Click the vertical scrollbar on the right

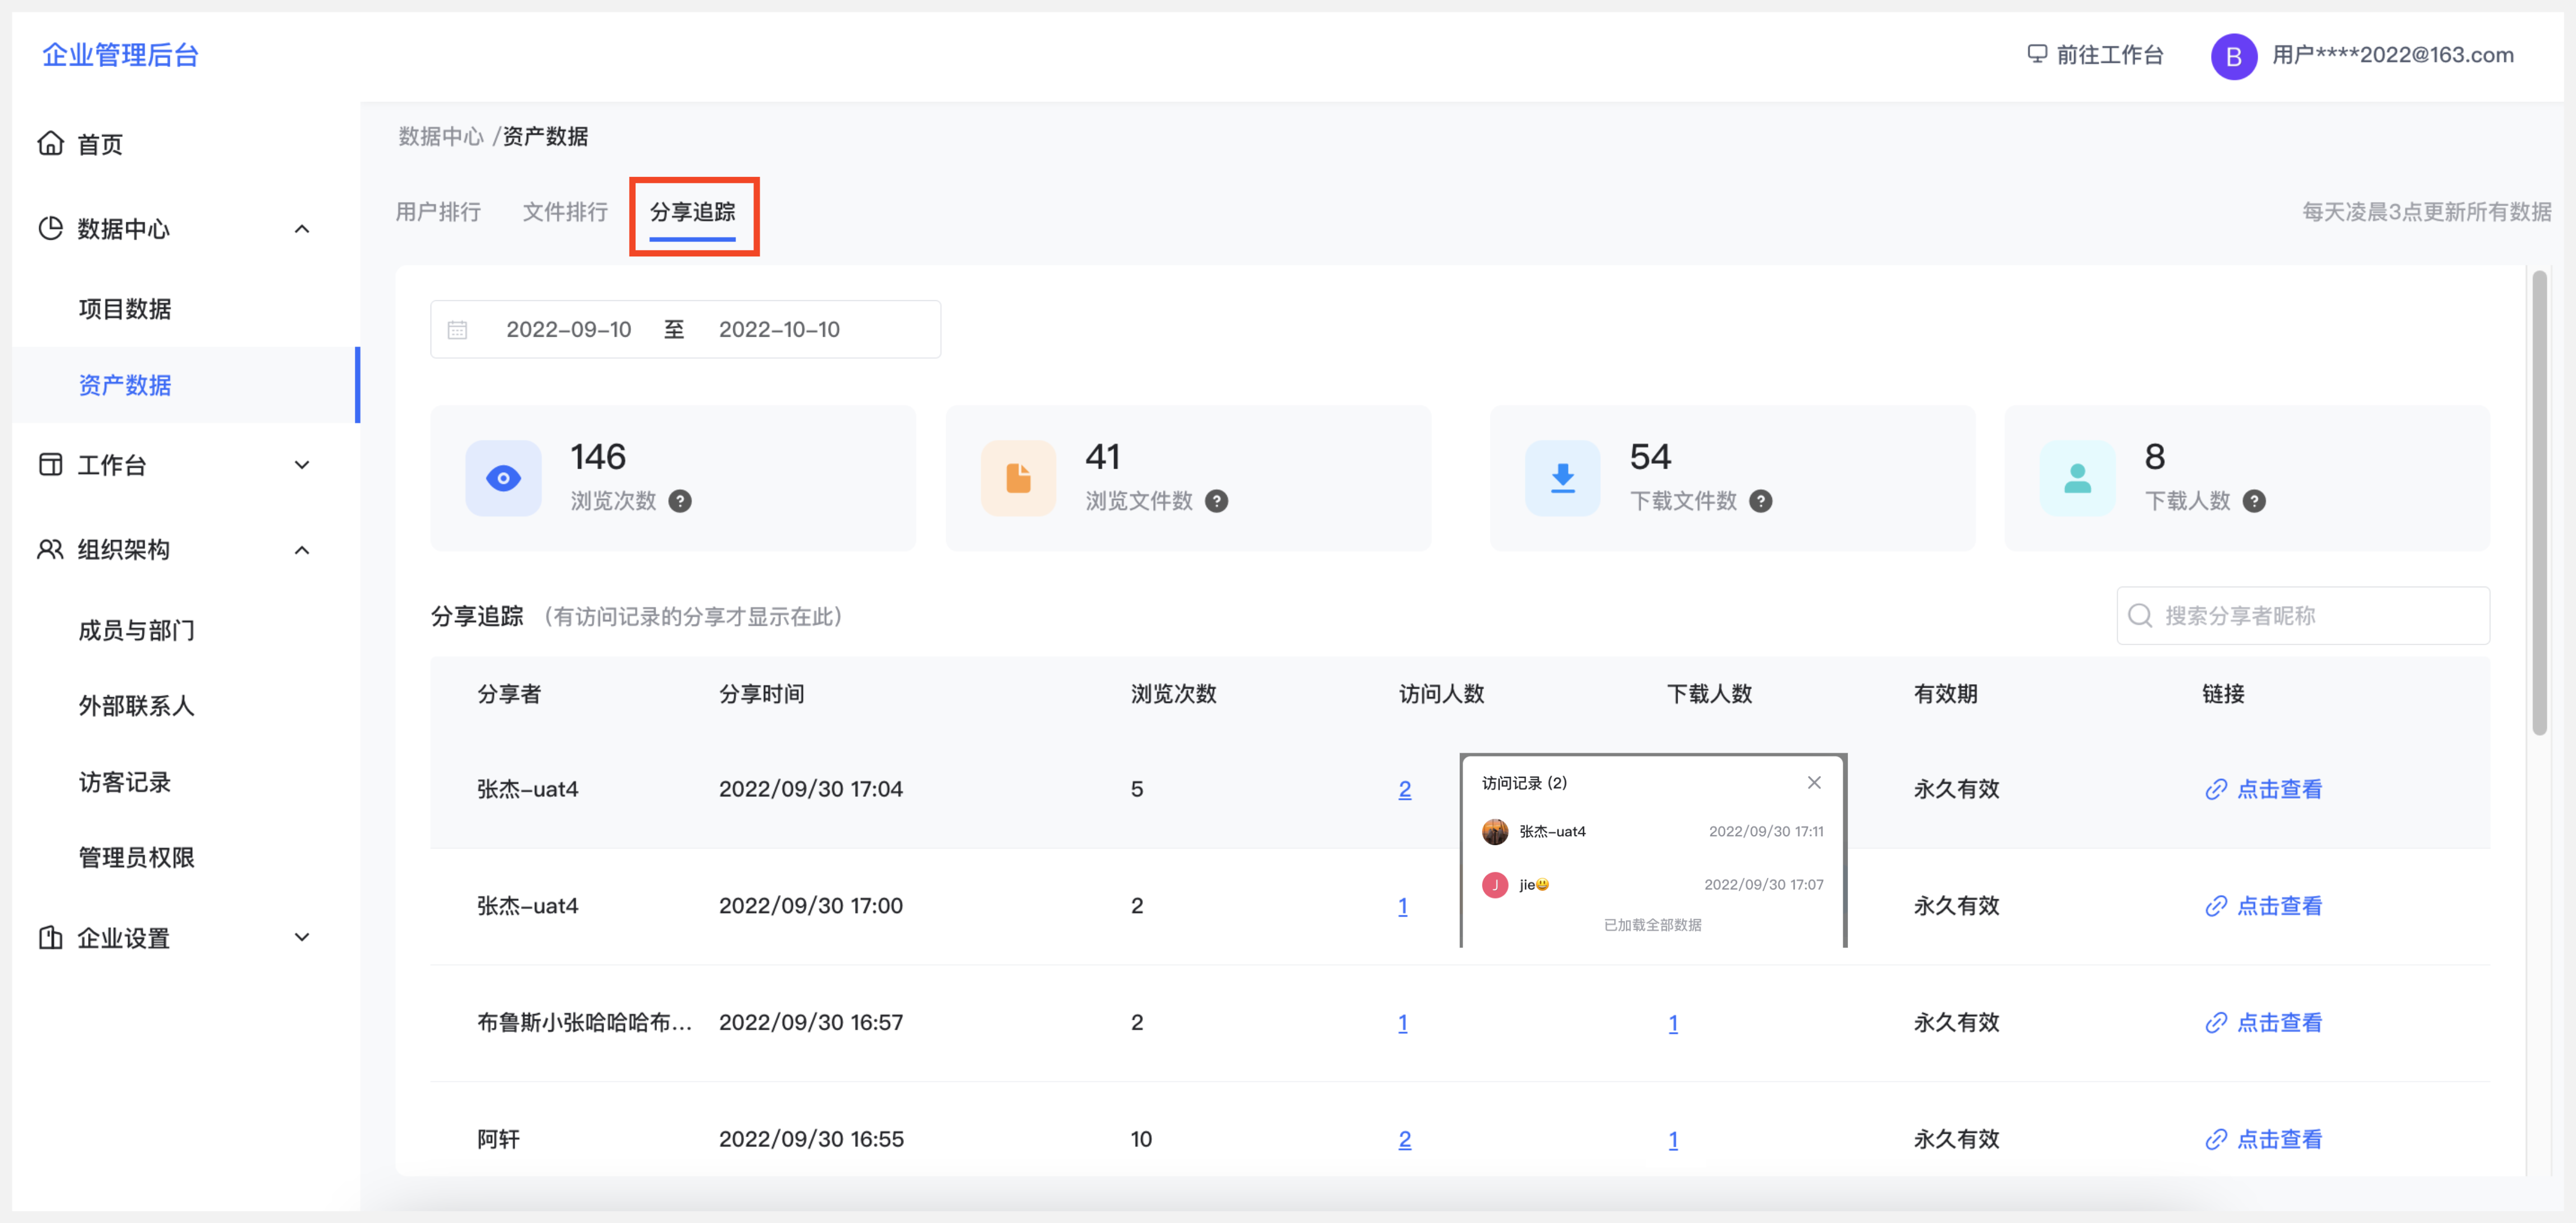click(2540, 502)
